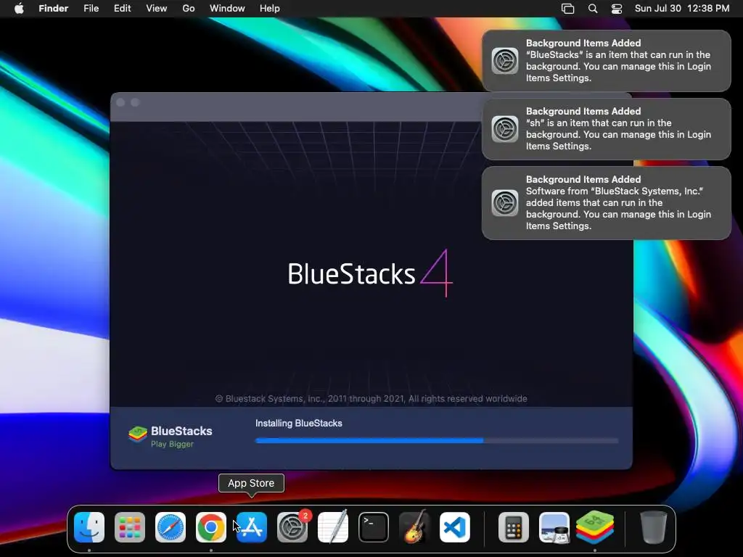The height and width of the screenshot is (557, 743).
Task: Launch Google Chrome from the Dock
Action: tap(211, 527)
